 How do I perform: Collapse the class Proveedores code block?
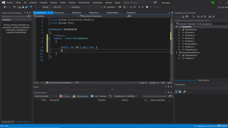point(49,38)
